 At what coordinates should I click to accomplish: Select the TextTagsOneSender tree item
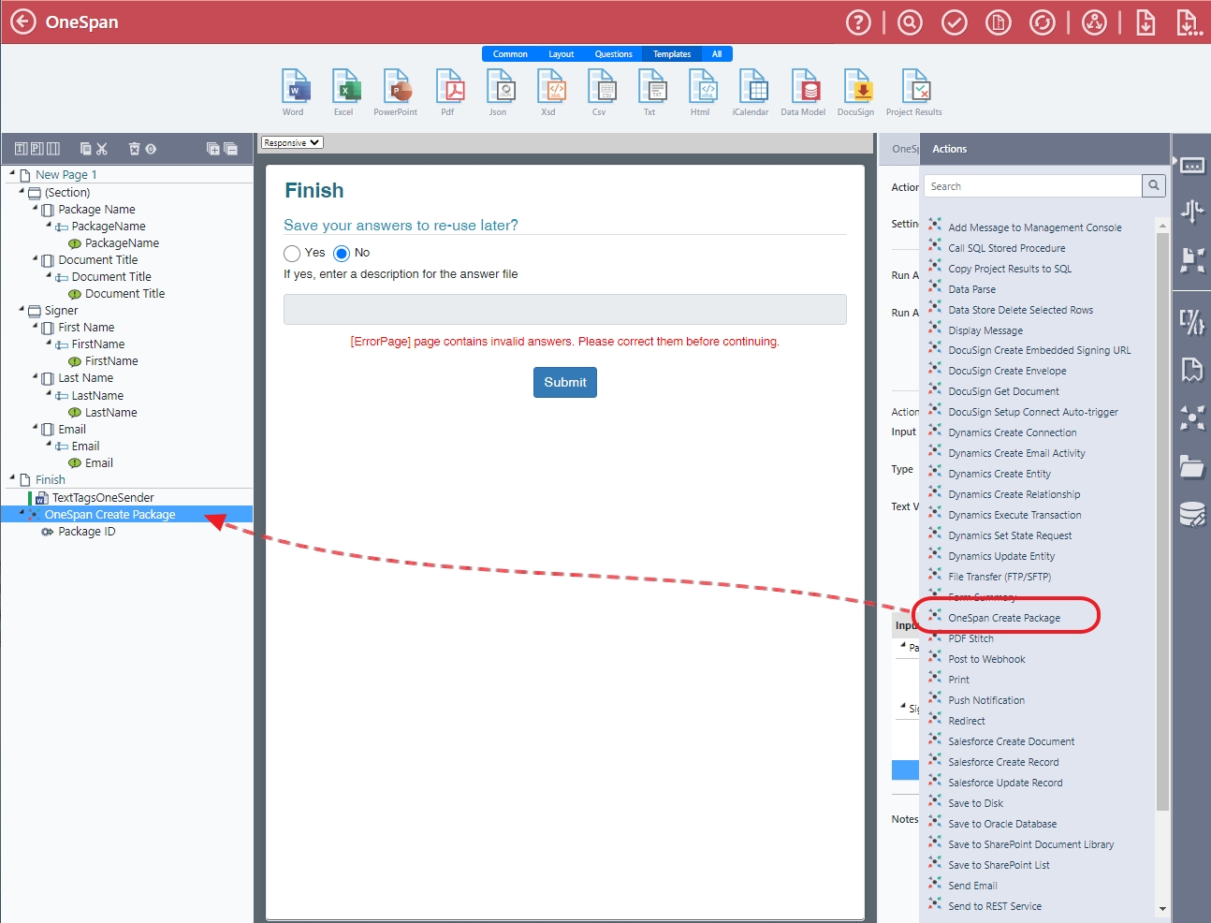[103, 497]
